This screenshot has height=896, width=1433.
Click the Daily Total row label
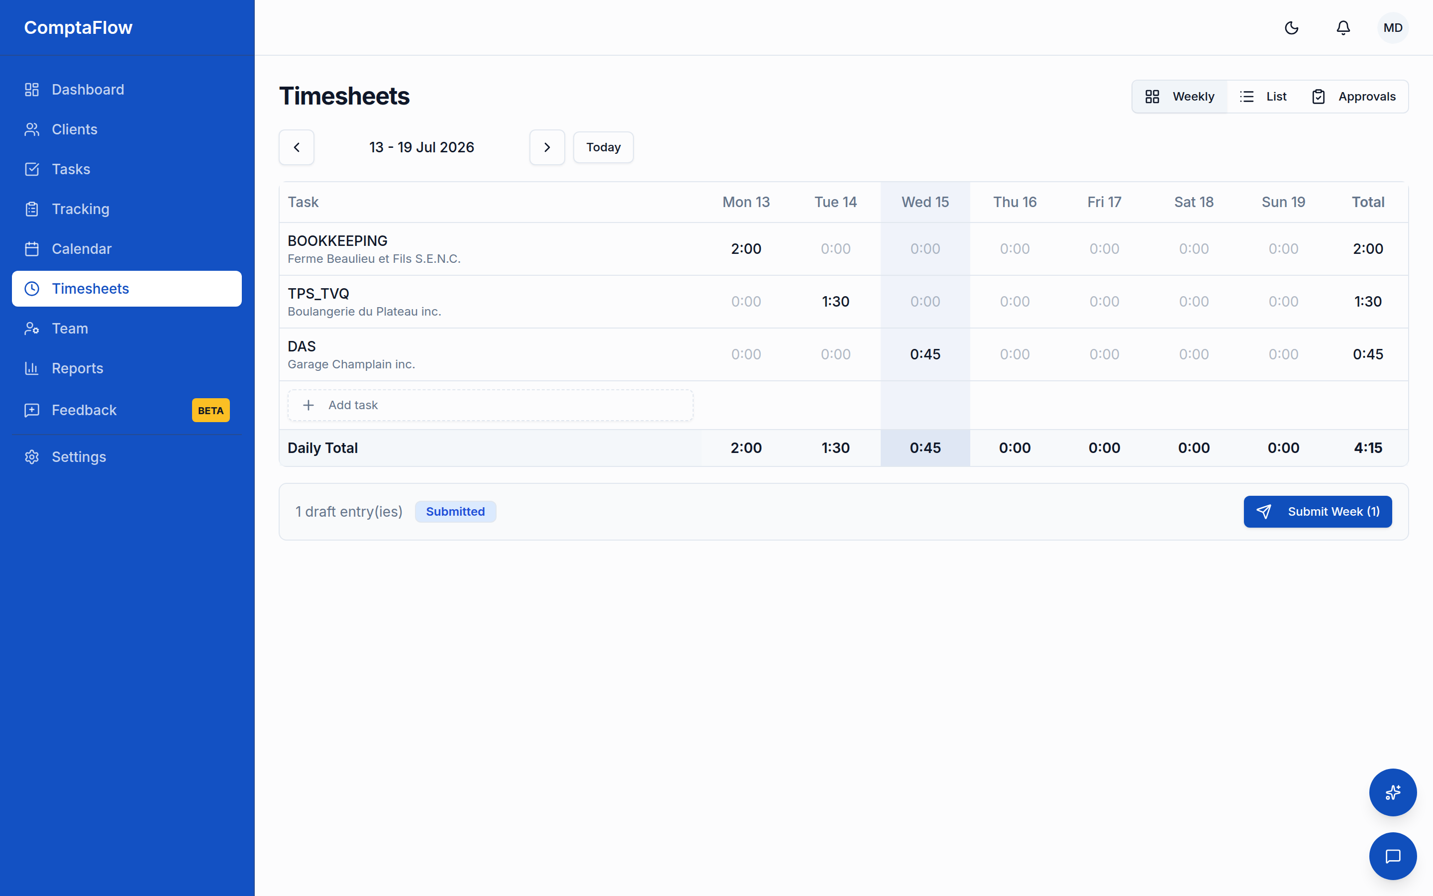tap(323, 448)
